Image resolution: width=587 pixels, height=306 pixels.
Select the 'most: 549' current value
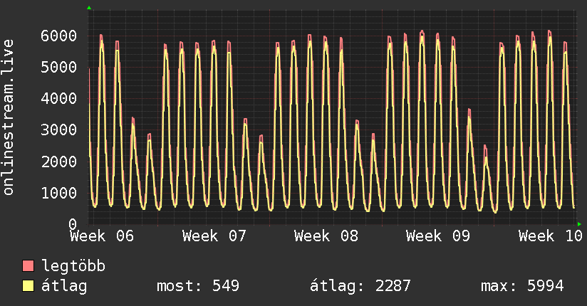coord(198,286)
